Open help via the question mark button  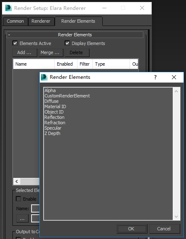155,77
